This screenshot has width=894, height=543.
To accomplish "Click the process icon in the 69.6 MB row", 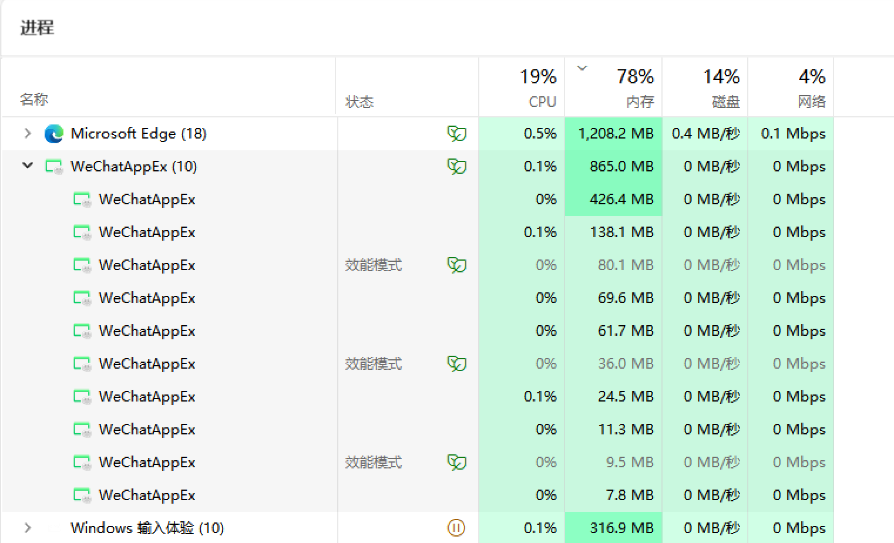I will 82,299.
